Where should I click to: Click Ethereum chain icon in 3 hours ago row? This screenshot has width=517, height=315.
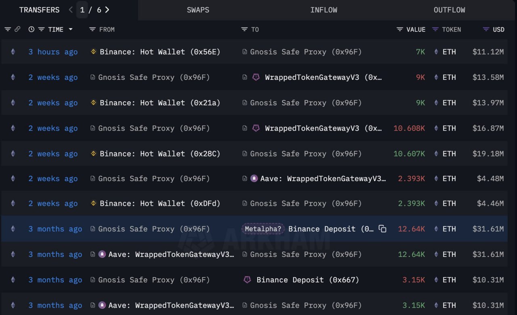(13, 52)
